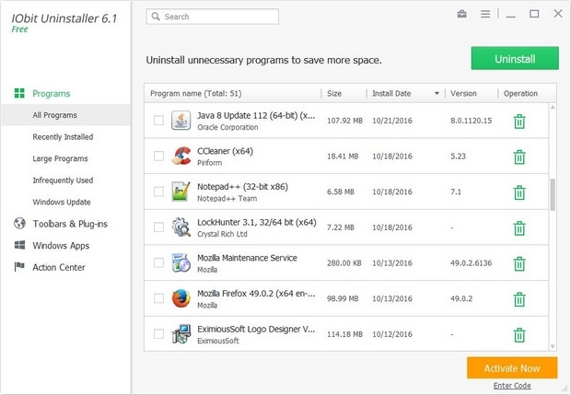
Task: Click the trash icon for Mozilla Firefox 49.0.2
Action: coord(519,299)
